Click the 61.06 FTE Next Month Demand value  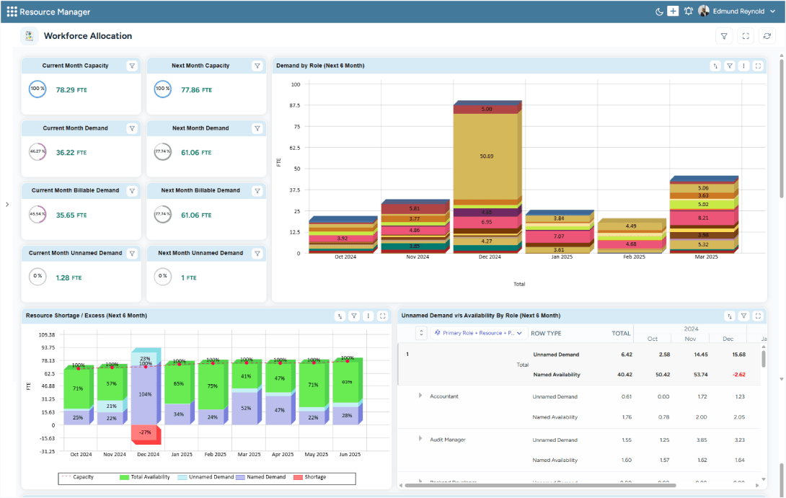[196, 152]
